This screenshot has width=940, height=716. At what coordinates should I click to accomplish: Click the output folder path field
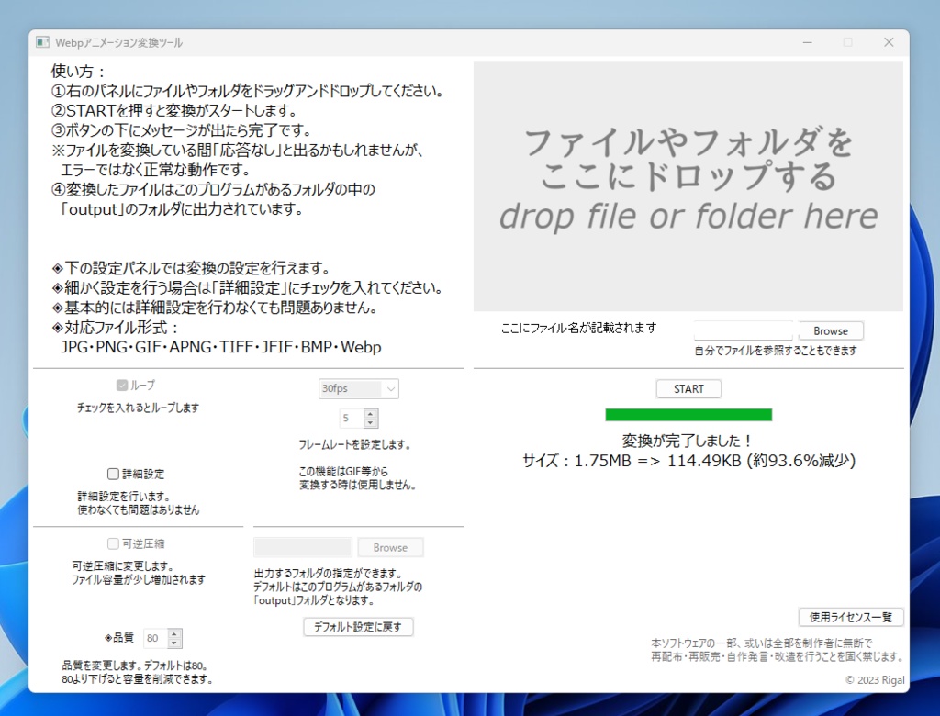302,546
